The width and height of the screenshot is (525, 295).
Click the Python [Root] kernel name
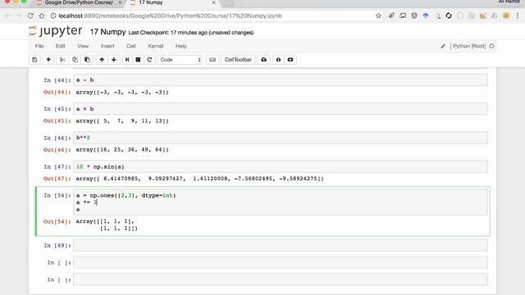[x=469, y=46]
